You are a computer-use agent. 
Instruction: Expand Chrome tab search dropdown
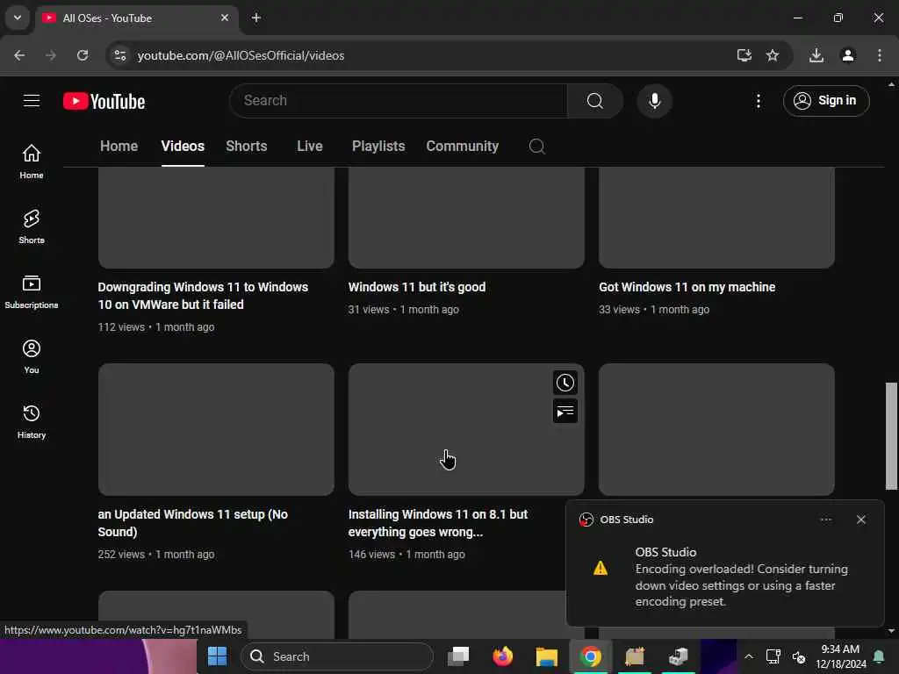[18, 18]
